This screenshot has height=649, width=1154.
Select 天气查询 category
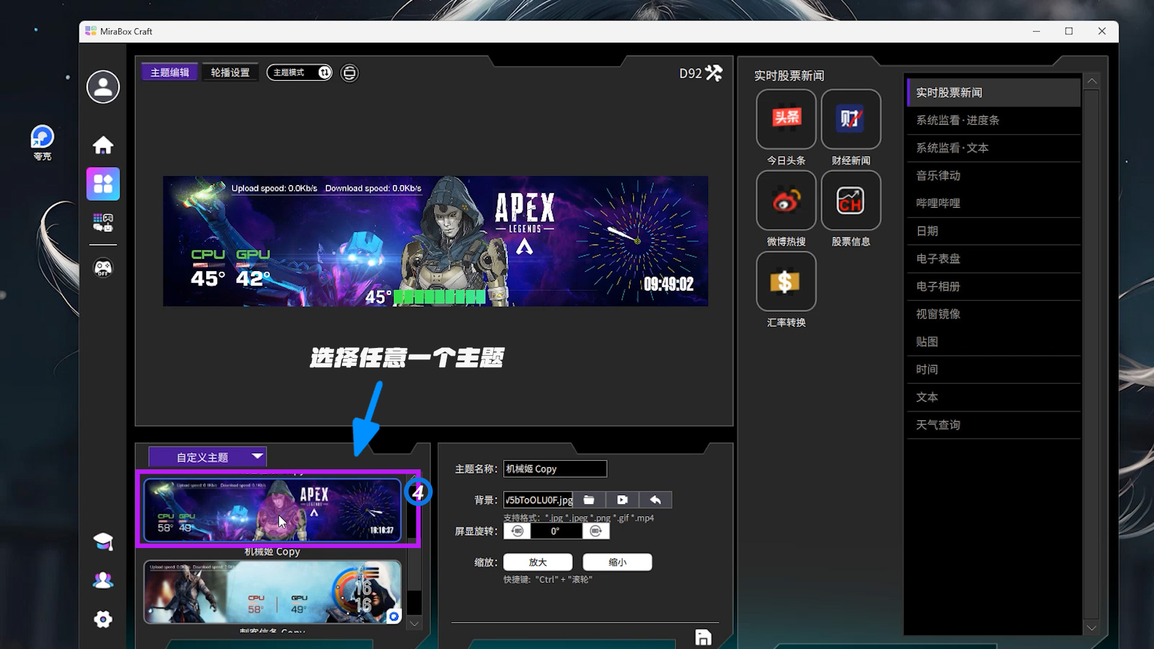click(x=994, y=424)
